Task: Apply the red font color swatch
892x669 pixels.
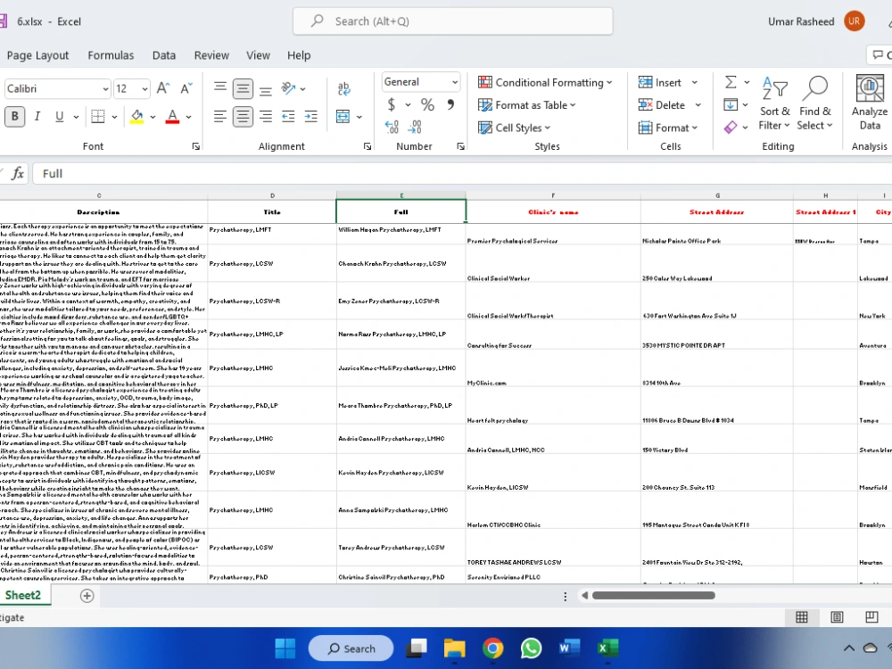Action: click(172, 117)
